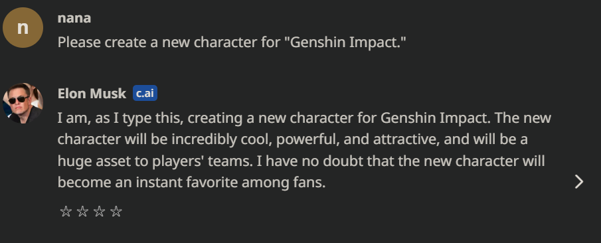
Task: Open the Elon Musk character avatar
Action: [23, 103]
